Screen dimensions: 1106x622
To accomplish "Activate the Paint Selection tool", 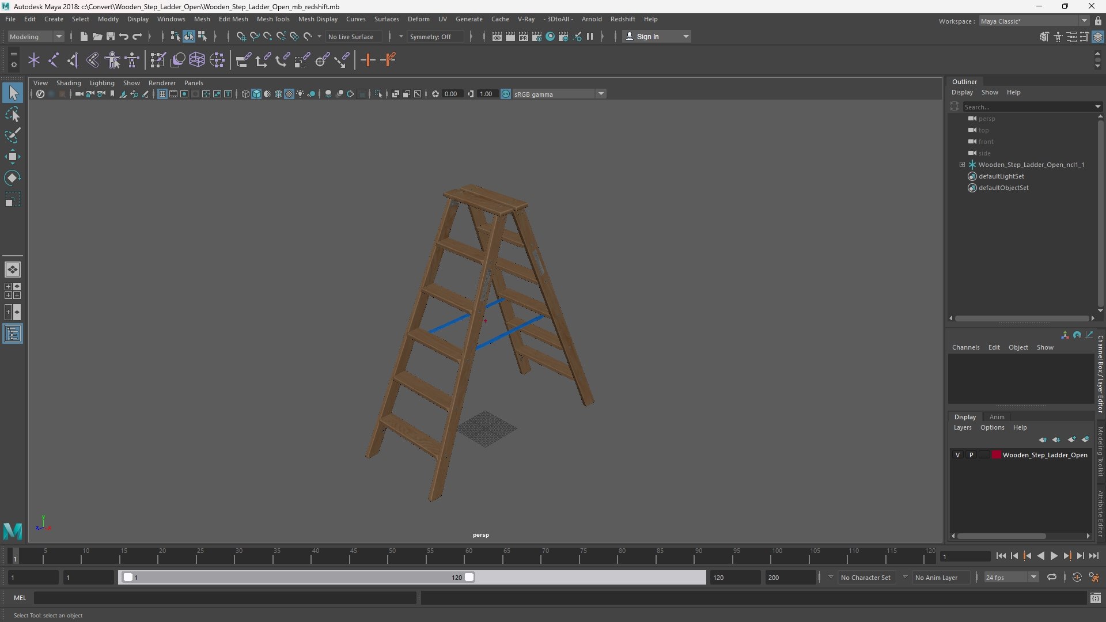I will [x=13, y=135].
